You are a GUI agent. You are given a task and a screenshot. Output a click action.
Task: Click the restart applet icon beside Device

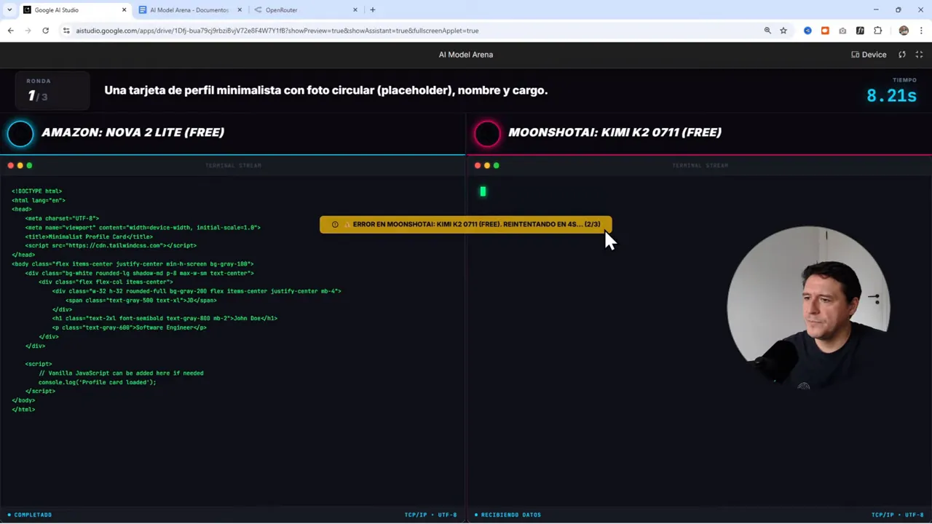click(x=901, y=54)
